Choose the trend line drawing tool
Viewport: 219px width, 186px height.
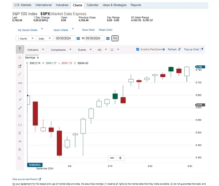pyautogui.click(x=20, y=74)
